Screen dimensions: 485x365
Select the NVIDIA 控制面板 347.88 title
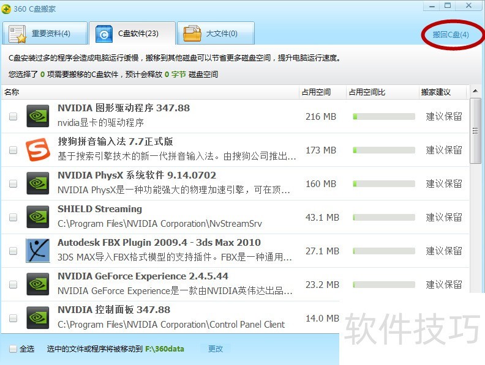coord(114,310)
